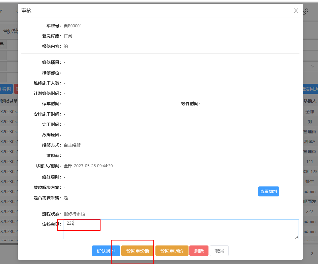Click 查看物料 button
The image size is (318, 264).
click(x=268, y=192)
